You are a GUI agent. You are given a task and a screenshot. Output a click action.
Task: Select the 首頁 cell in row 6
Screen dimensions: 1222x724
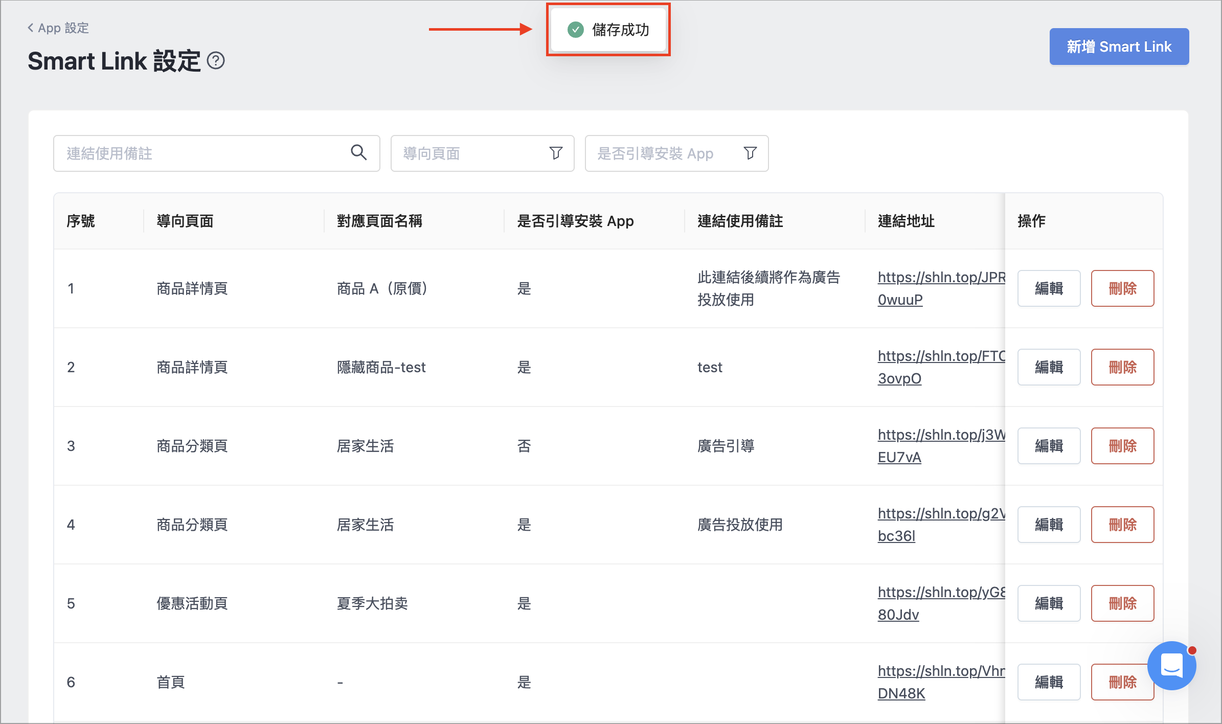point(170,682)
